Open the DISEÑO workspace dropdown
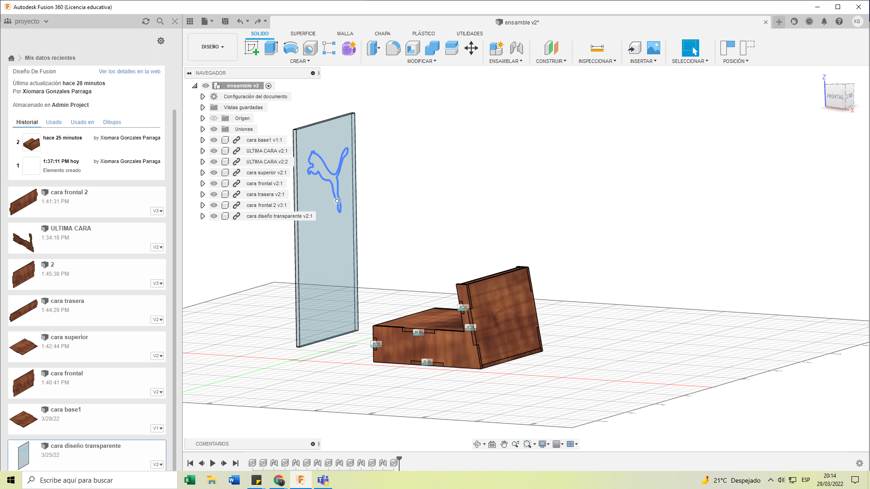Image resolution: width=870 pixels, height=489 pixels. (213, 47)
